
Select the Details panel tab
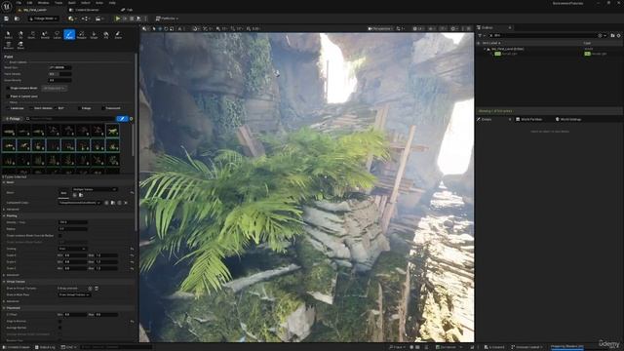coord(487,119)
